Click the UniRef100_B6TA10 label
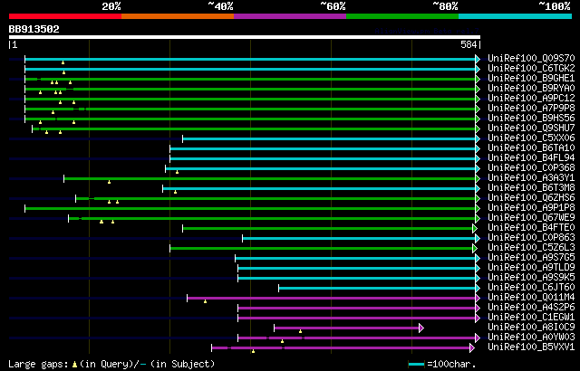 531,148
